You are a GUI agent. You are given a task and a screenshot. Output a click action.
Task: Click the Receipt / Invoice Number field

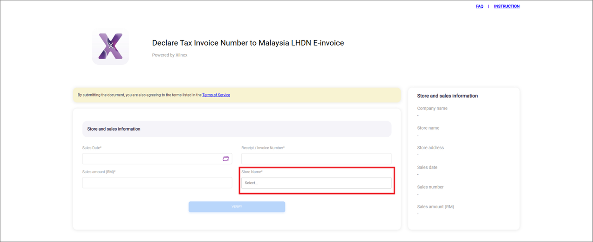pyautogui.click(x=316, y=158)
